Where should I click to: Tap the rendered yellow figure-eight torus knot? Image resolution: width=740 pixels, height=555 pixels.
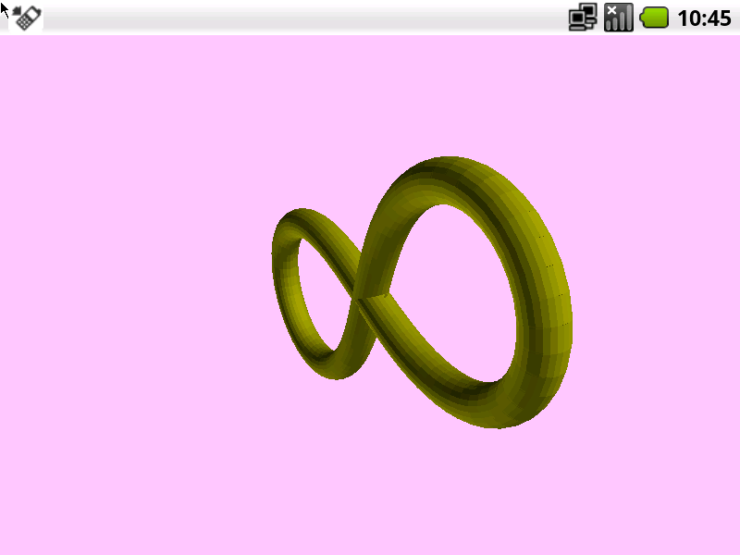(422, 292)
